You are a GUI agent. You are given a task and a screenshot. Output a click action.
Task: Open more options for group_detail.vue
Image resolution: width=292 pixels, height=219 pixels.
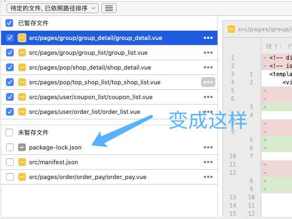[x=208, y=38]
